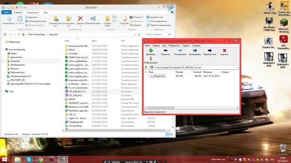Sort 7-Zip list by the Размер column
Viewport: 291px width, 163px height.
point(179,72)
